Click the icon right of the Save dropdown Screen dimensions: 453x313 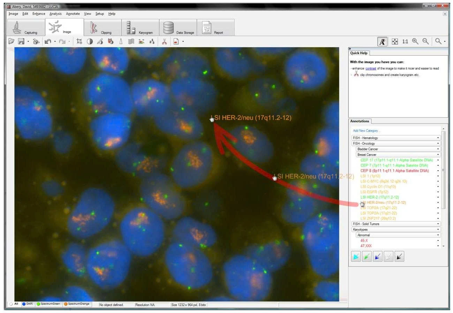pyautogui.click(x=36, y=41)
